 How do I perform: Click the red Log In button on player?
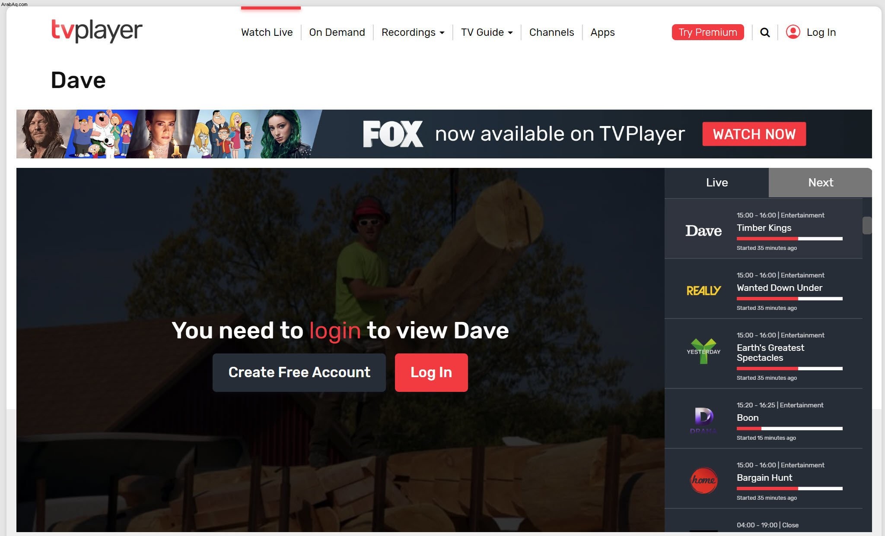tap(431, 372)
